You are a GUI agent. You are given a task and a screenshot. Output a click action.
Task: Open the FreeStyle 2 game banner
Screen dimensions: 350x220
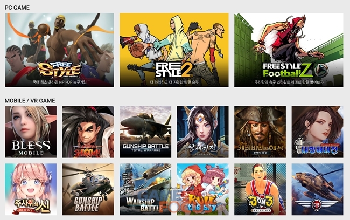pyautogui.click(x=174, y=50)
